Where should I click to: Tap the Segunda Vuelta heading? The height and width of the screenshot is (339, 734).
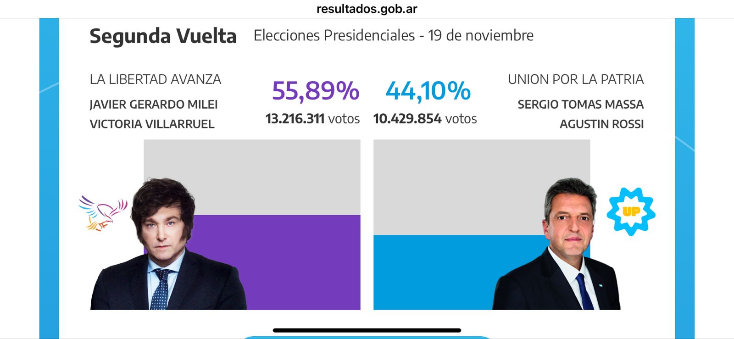tap(163, 36)
